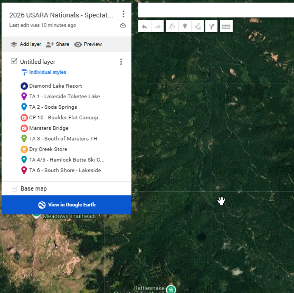This screenshot has height=293, width=294.
Task: Click orange icon for Dry Creek Store
Action: [x=24, y=149]
